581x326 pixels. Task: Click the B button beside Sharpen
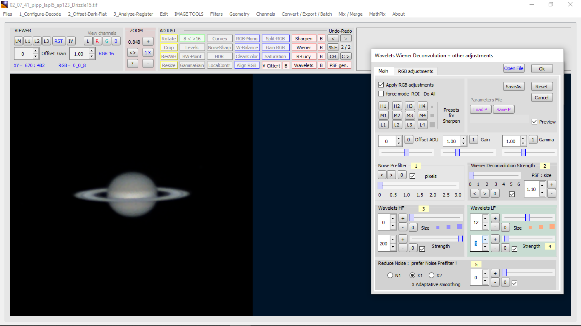pyautogui.click(x=322, y=39)
